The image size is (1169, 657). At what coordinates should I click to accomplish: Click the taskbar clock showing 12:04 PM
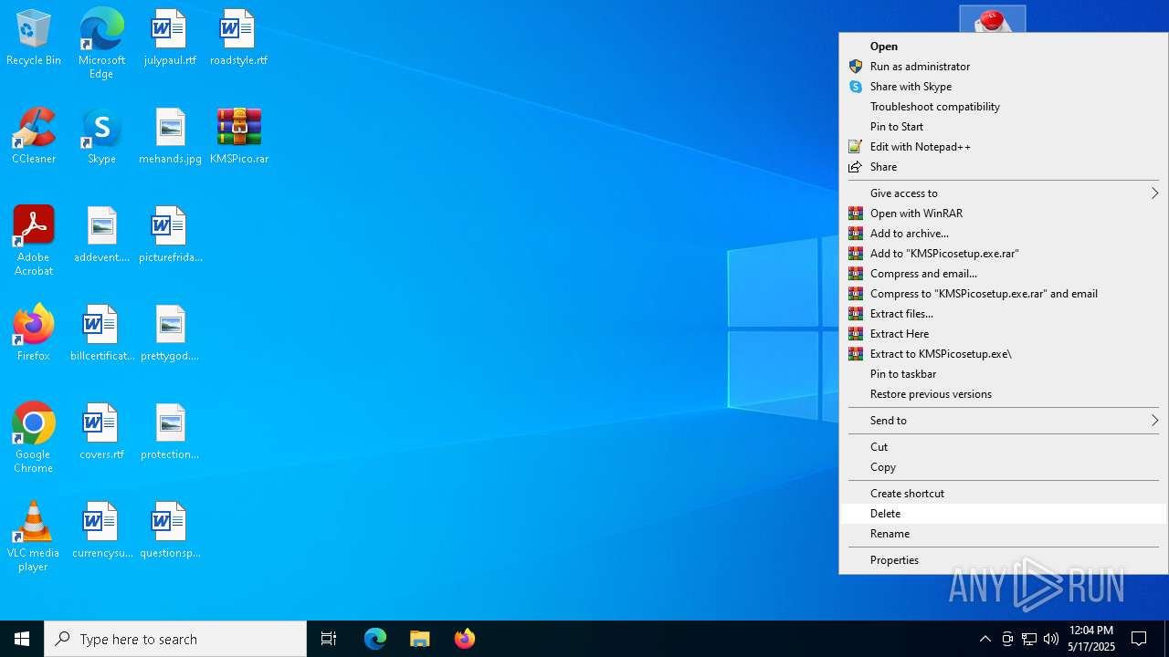click(x=1091, y=639)
